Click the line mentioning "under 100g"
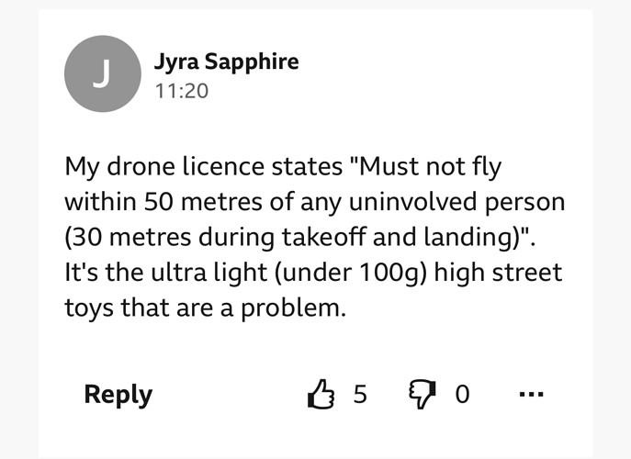 [x=313, y=273]
